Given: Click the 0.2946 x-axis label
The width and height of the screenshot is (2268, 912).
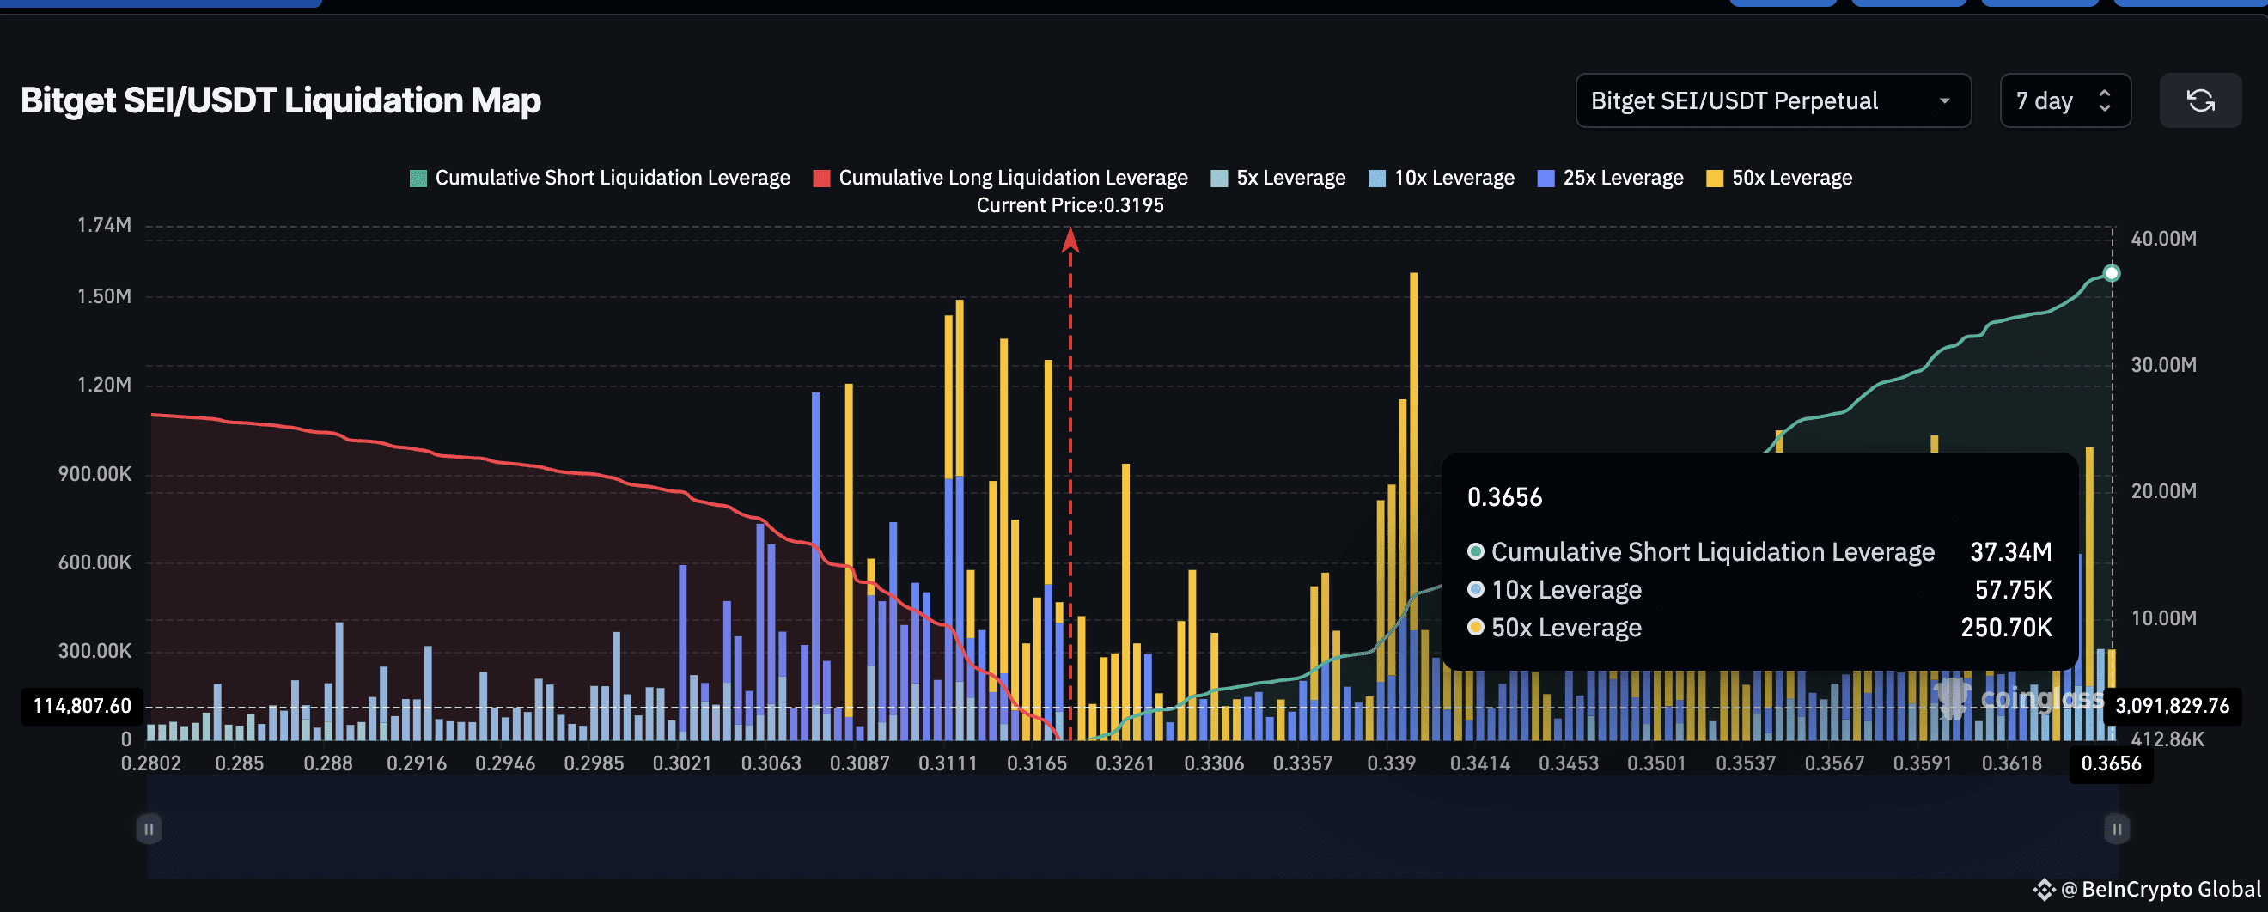Looking at the screenshot, I should pyautogui.click(x=505, y=763).
